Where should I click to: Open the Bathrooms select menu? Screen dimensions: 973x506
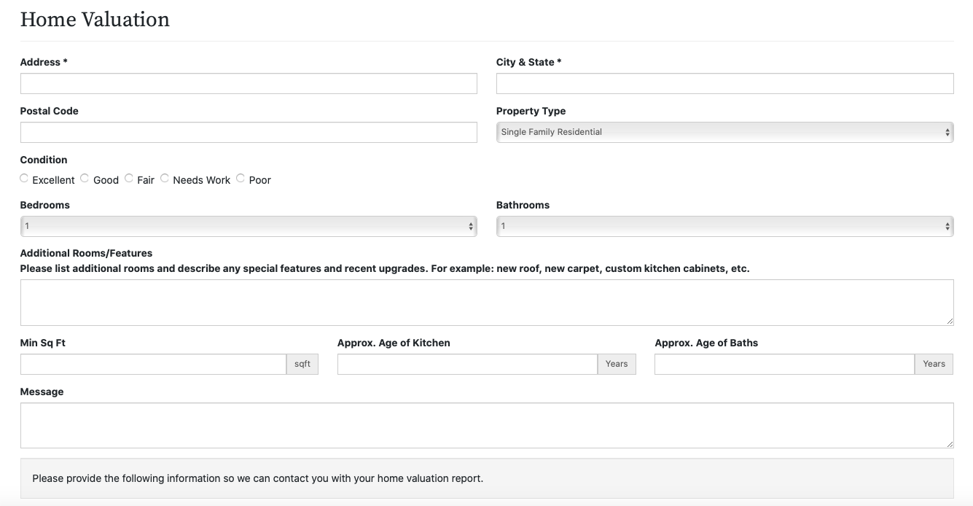724,226
